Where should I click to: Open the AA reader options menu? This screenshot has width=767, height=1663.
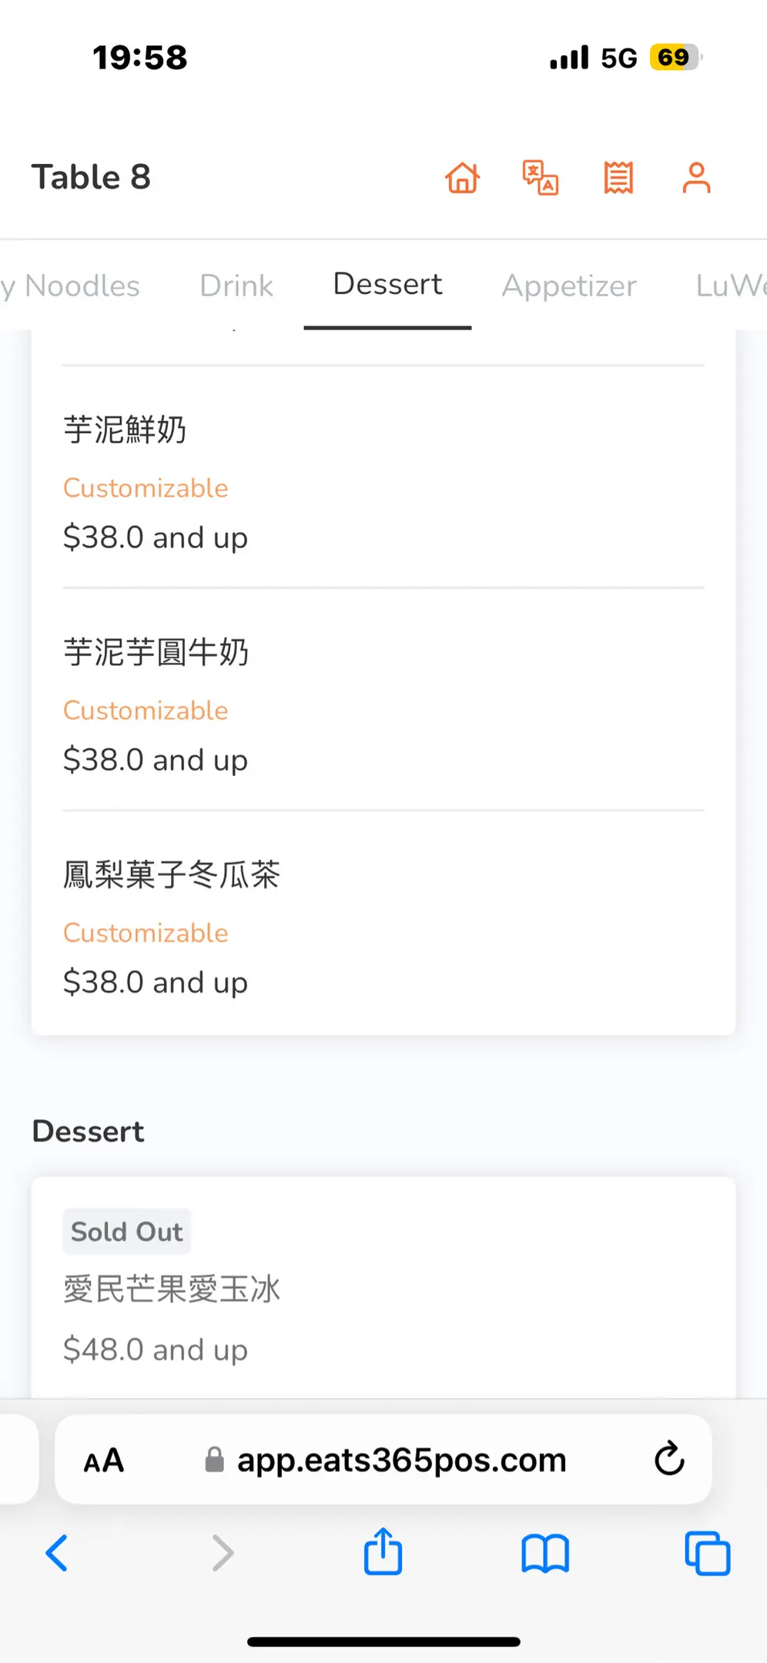(104, 1460)
